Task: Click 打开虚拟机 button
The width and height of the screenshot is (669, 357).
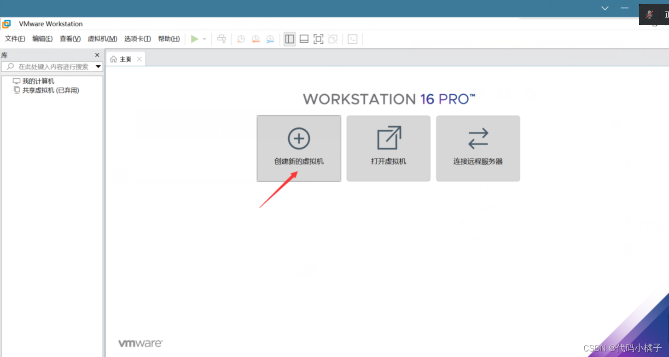Action: pyautogui.click(x=389, y=148)
